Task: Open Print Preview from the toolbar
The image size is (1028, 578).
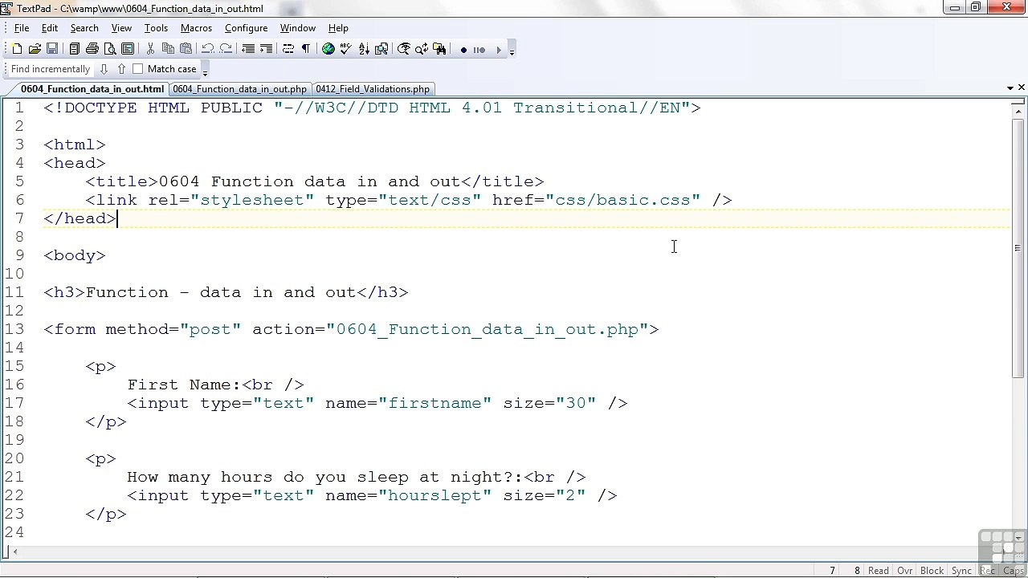Action: coord(110,49)
